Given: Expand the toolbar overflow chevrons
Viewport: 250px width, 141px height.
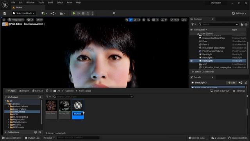Looking at the screenshot, I should (x=114, y=13).
